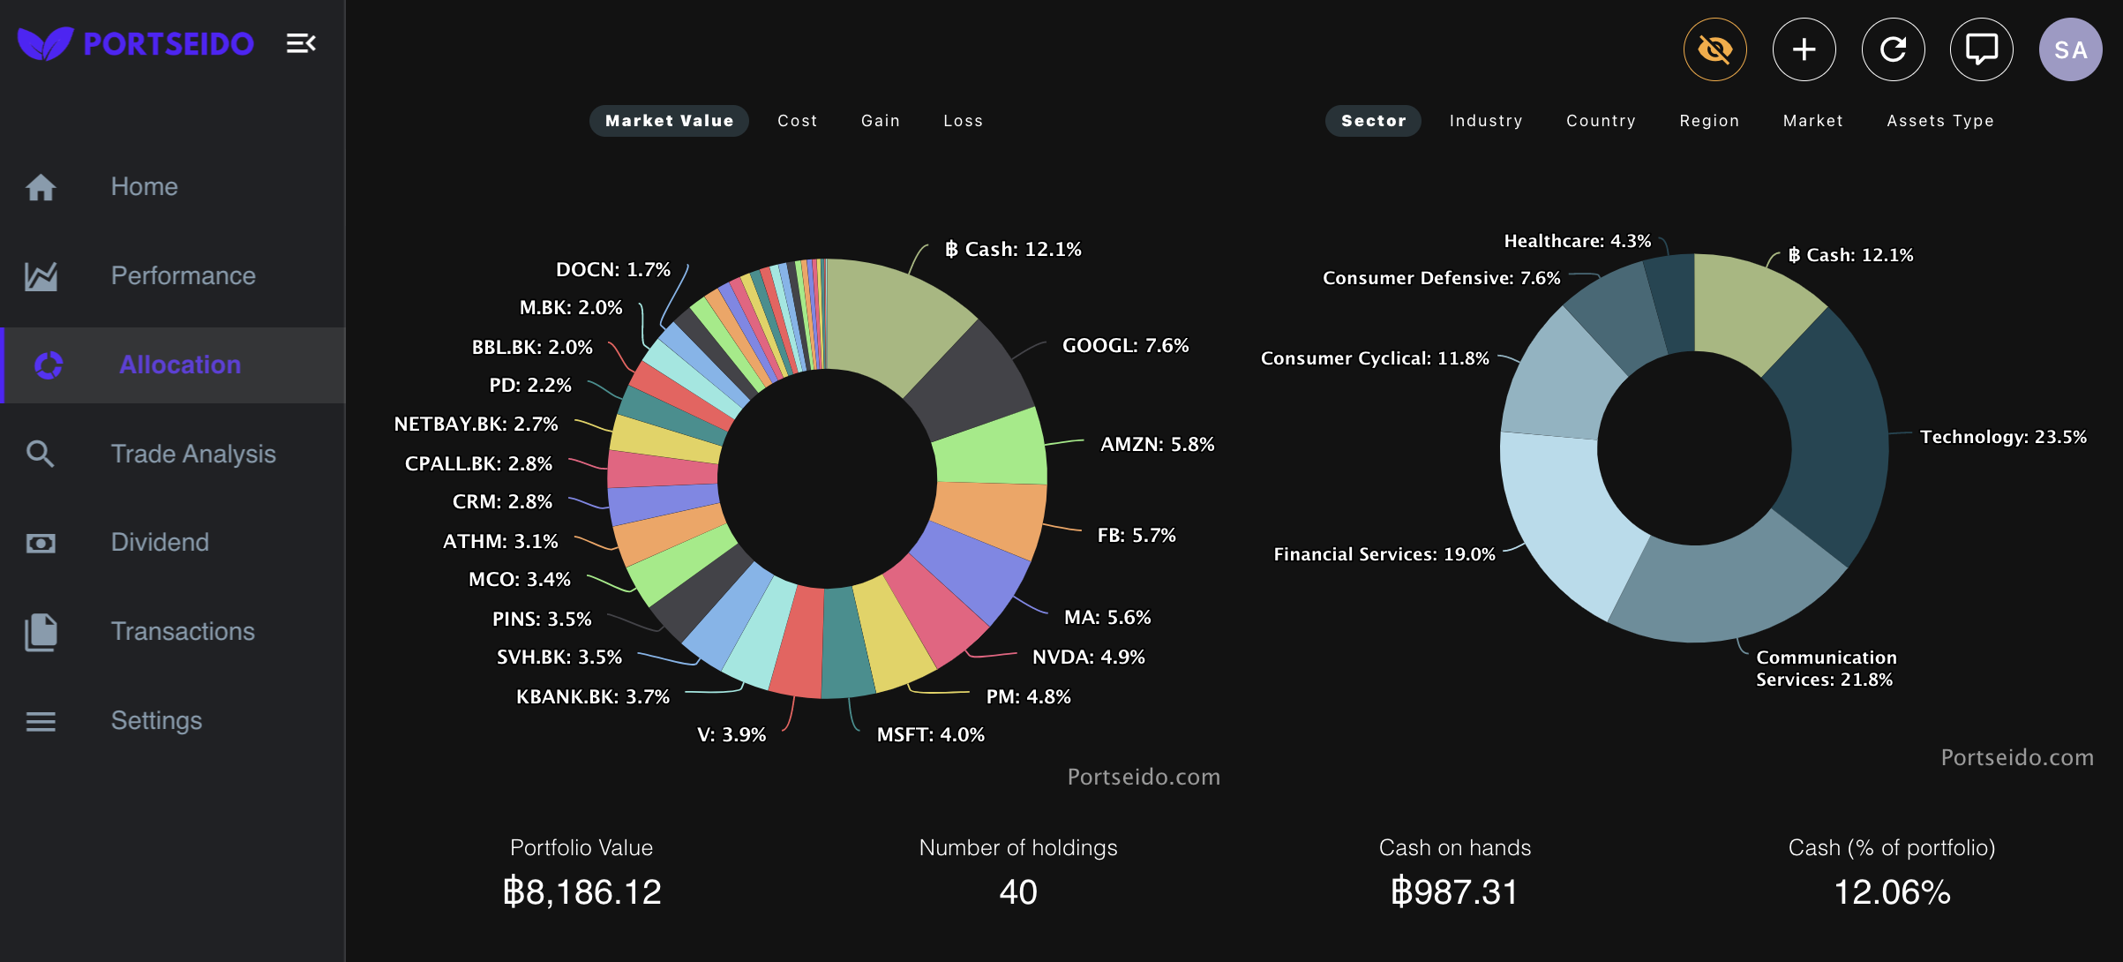Go to Performance in sidebar
Screen dimensions: 2123x962
click(173, 276)
